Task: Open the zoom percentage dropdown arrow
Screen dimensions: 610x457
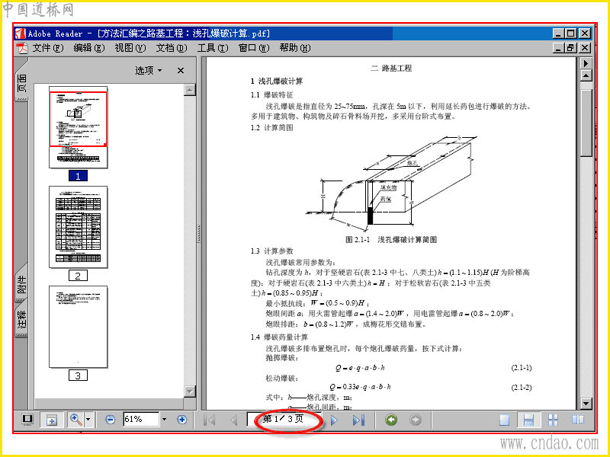Action: pyautogui.click(x=164, y=420)
